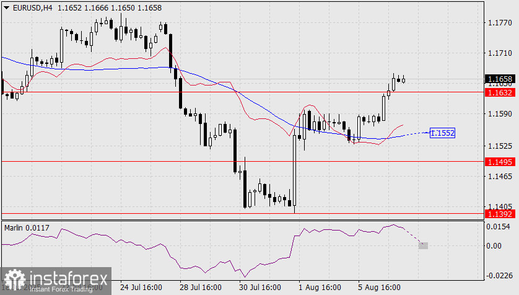Click the price scale value 1.1405
519x295 pixels.
[x=500, y=206]
